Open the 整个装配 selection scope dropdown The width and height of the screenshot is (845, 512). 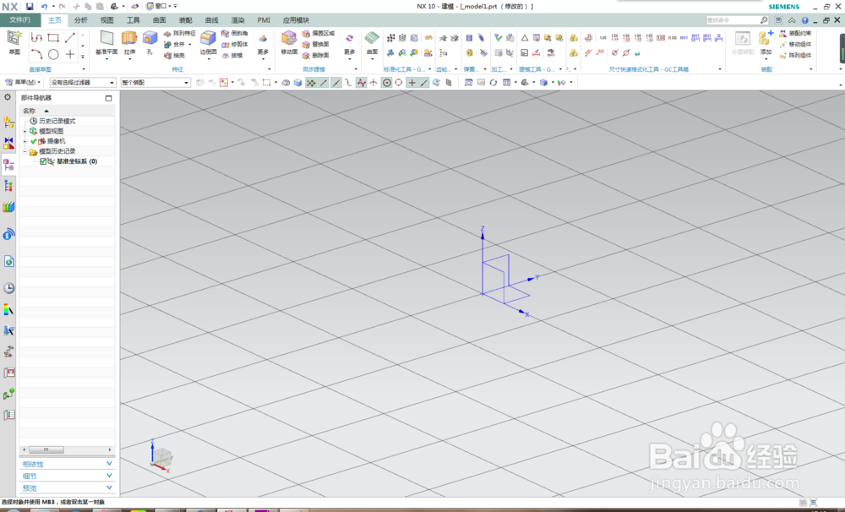pos(155,83)
